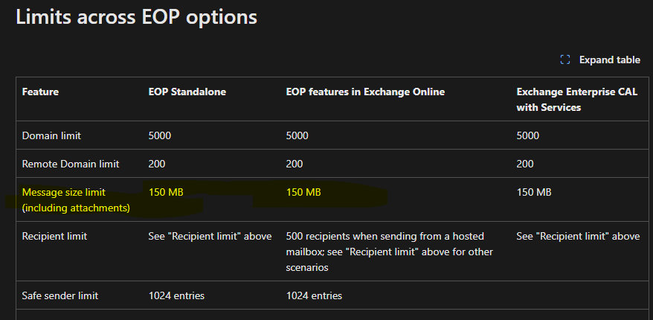Click the Expand table icon

(565, 60)
